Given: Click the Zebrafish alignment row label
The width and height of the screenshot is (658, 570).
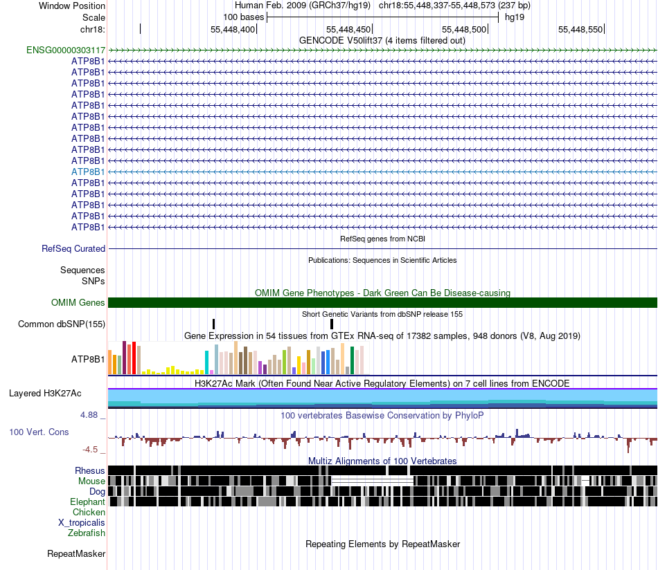Looking at the screenshot, I should pos(87,533).
